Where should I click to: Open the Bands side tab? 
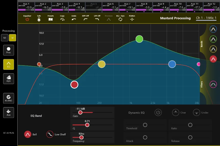202,44
